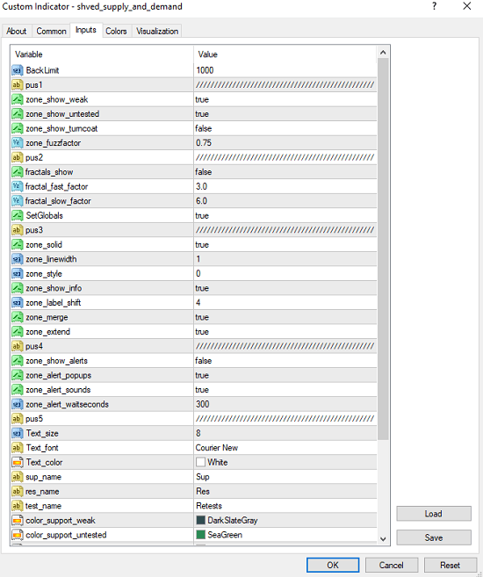Click the integer icon beside zone_alert_waitseconds
This screenshot has width=483, height=577.
[x=17, y=404]
